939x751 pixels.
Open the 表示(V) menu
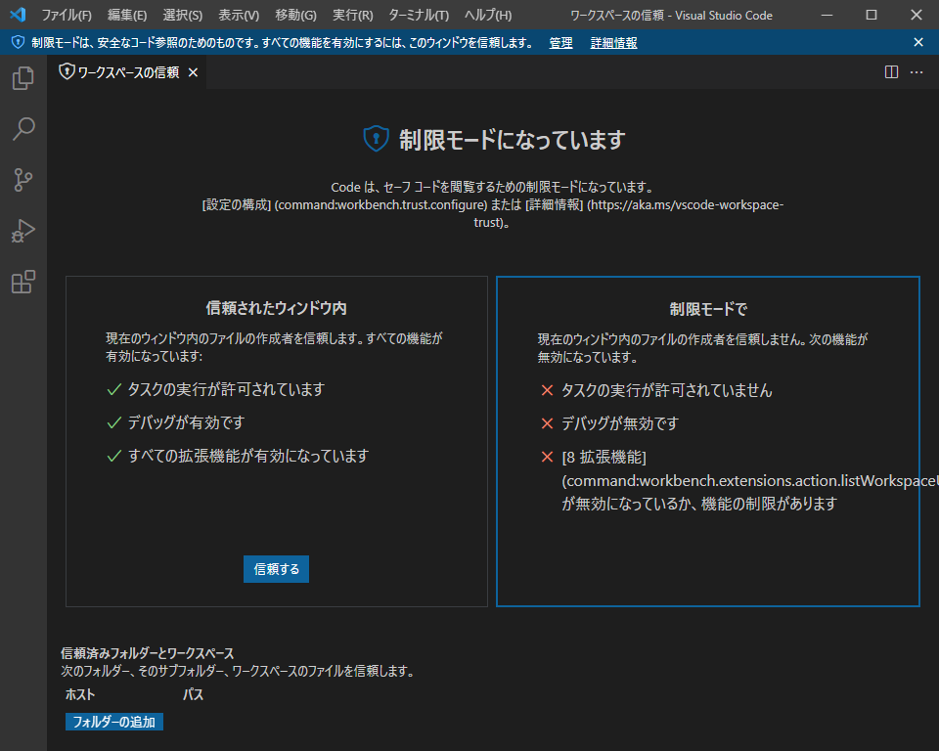pos(239,15)
